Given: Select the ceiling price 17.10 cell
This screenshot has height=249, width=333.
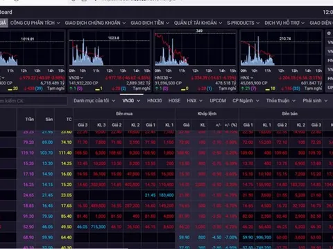Looking at the screenshot, I should pos(28,174).
